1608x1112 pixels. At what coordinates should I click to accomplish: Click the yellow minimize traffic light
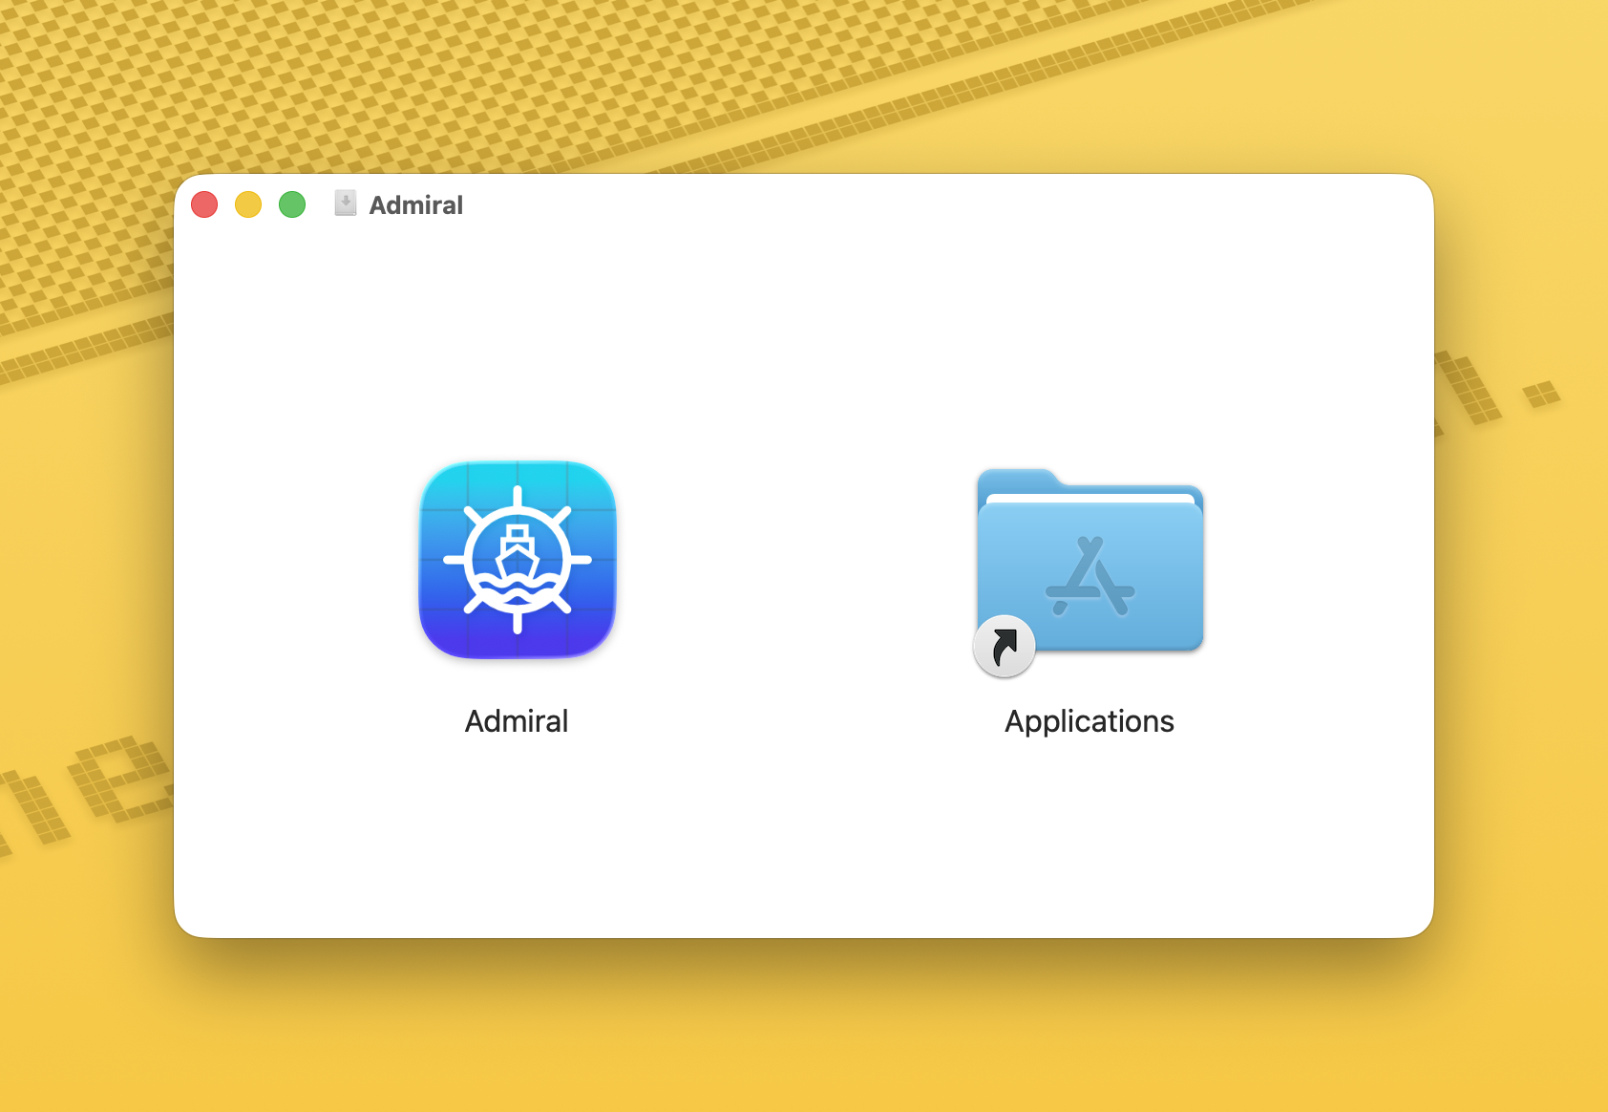(247, 203)
